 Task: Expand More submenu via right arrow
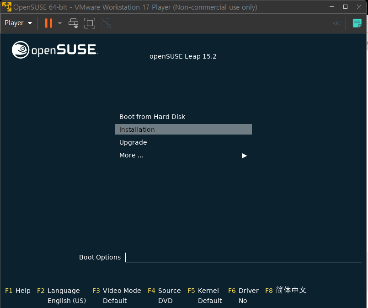244,156
